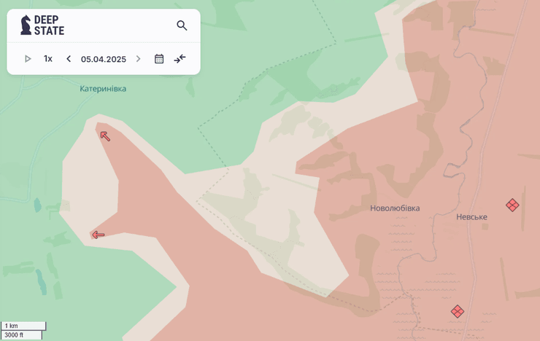The height and width of the screenshot is (341, 540).
Task: Click the 1 km scale bar
Action: (23, 326)
